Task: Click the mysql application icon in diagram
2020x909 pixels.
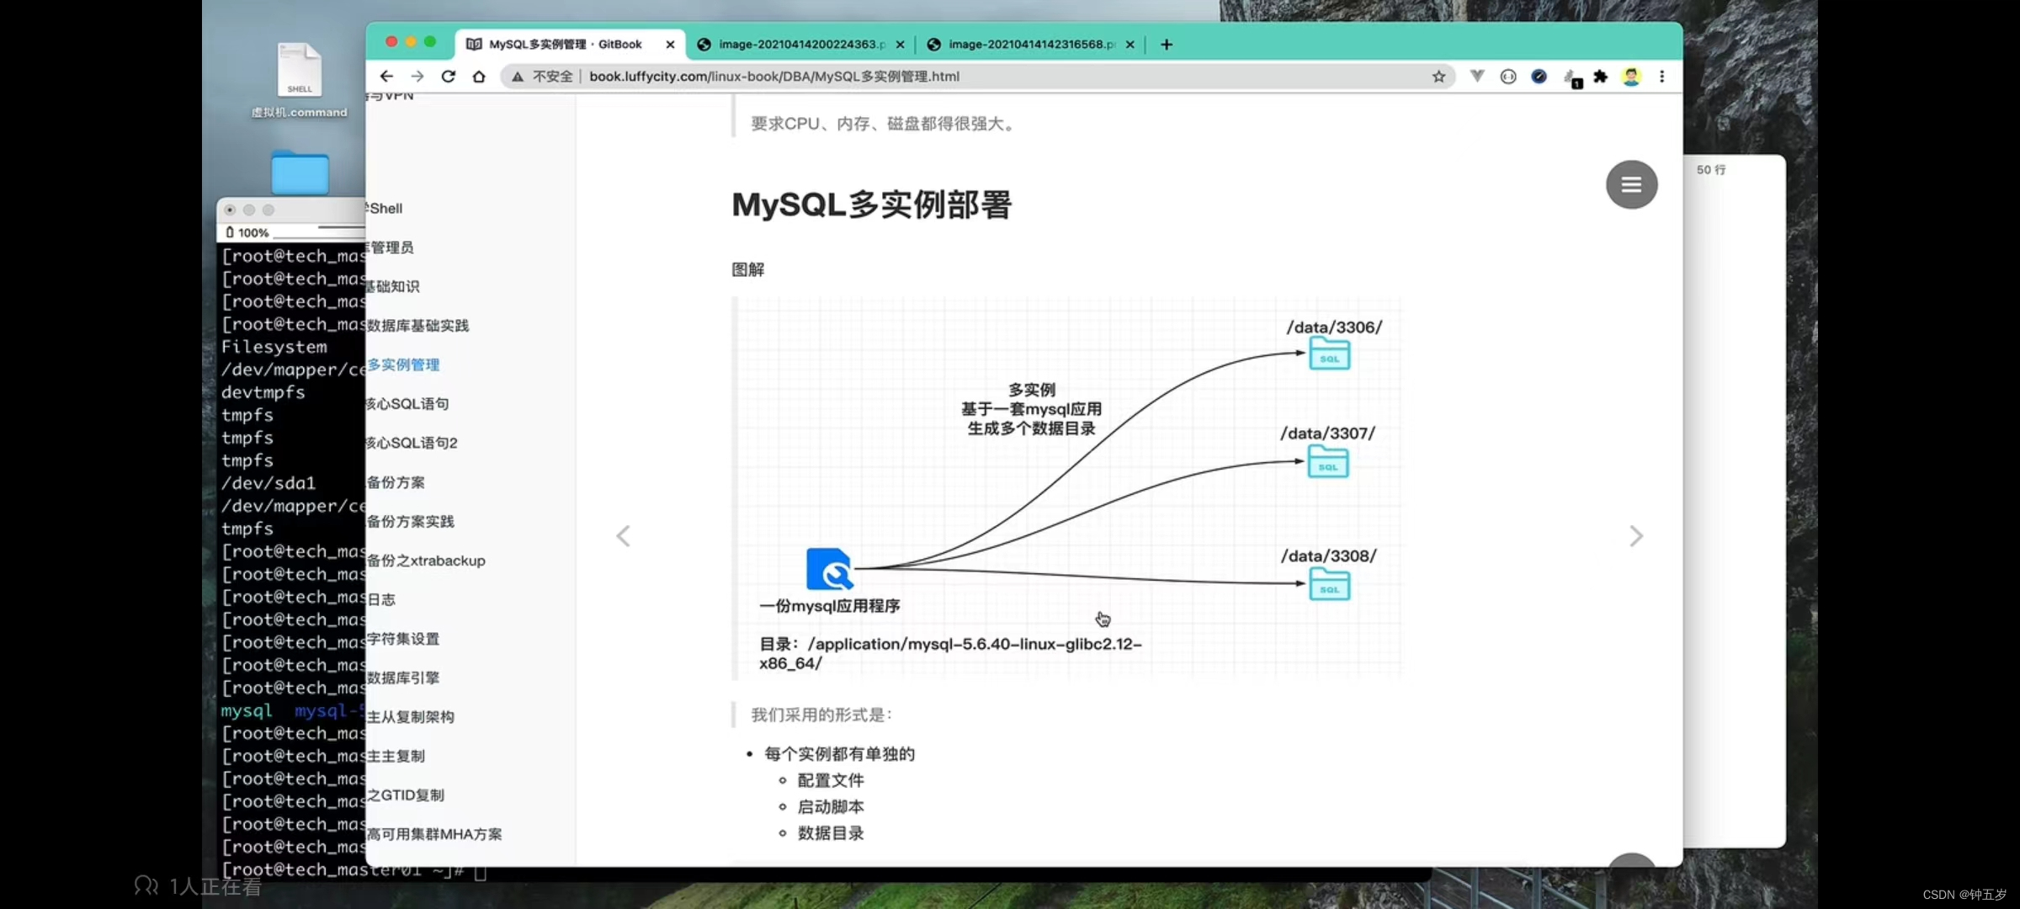Action: [830, 569]
